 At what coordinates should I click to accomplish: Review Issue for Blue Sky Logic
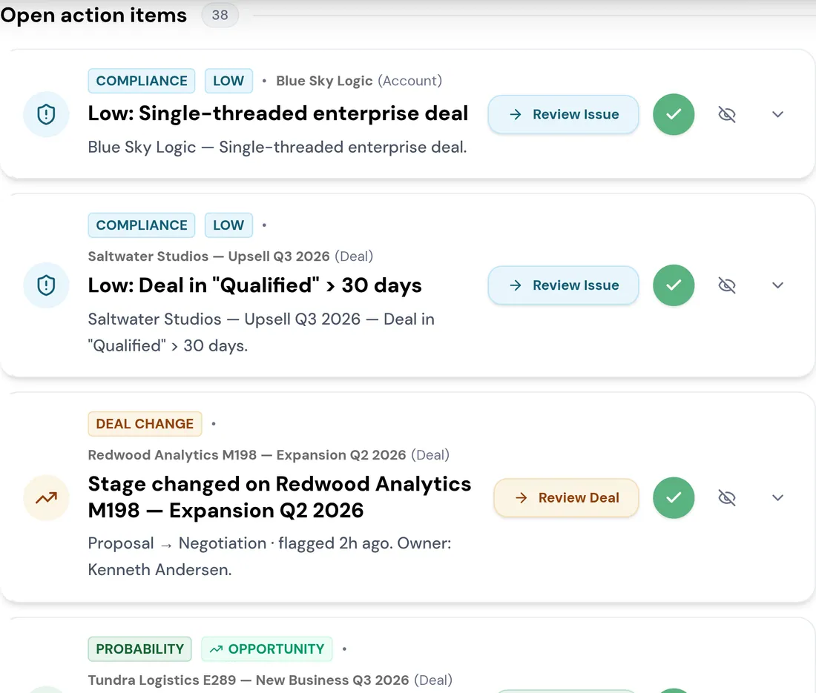563,114
